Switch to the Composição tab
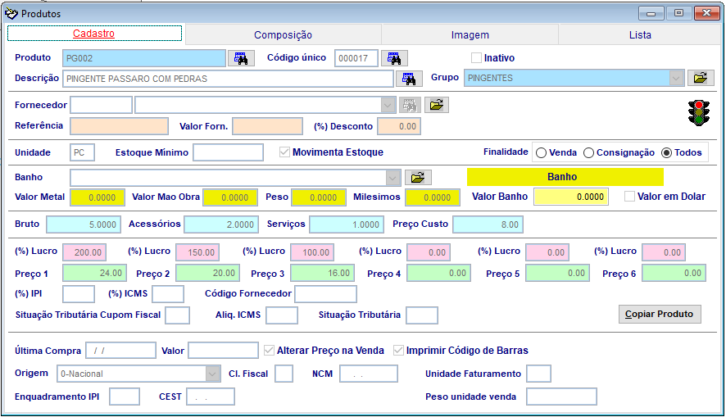This screenshot has height=417, width=726. (283, 34)
